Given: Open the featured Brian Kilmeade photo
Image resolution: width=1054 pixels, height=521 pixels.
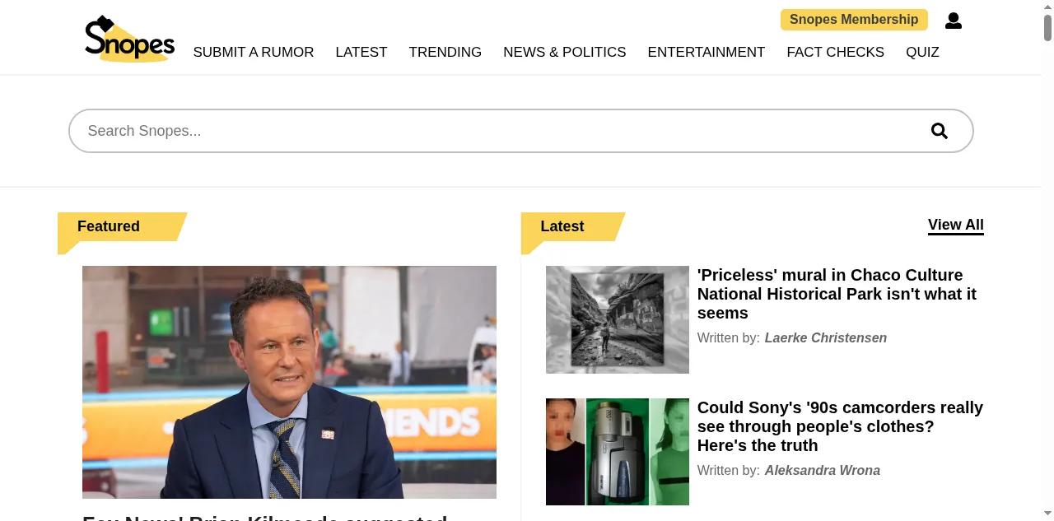Looking at the screenshot, I should click(x=289, y=382).
